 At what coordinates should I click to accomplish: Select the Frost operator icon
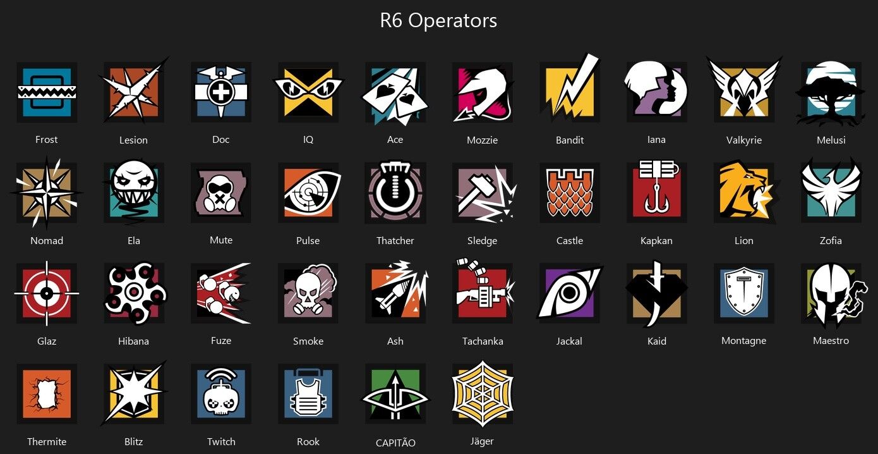(47, 92)
